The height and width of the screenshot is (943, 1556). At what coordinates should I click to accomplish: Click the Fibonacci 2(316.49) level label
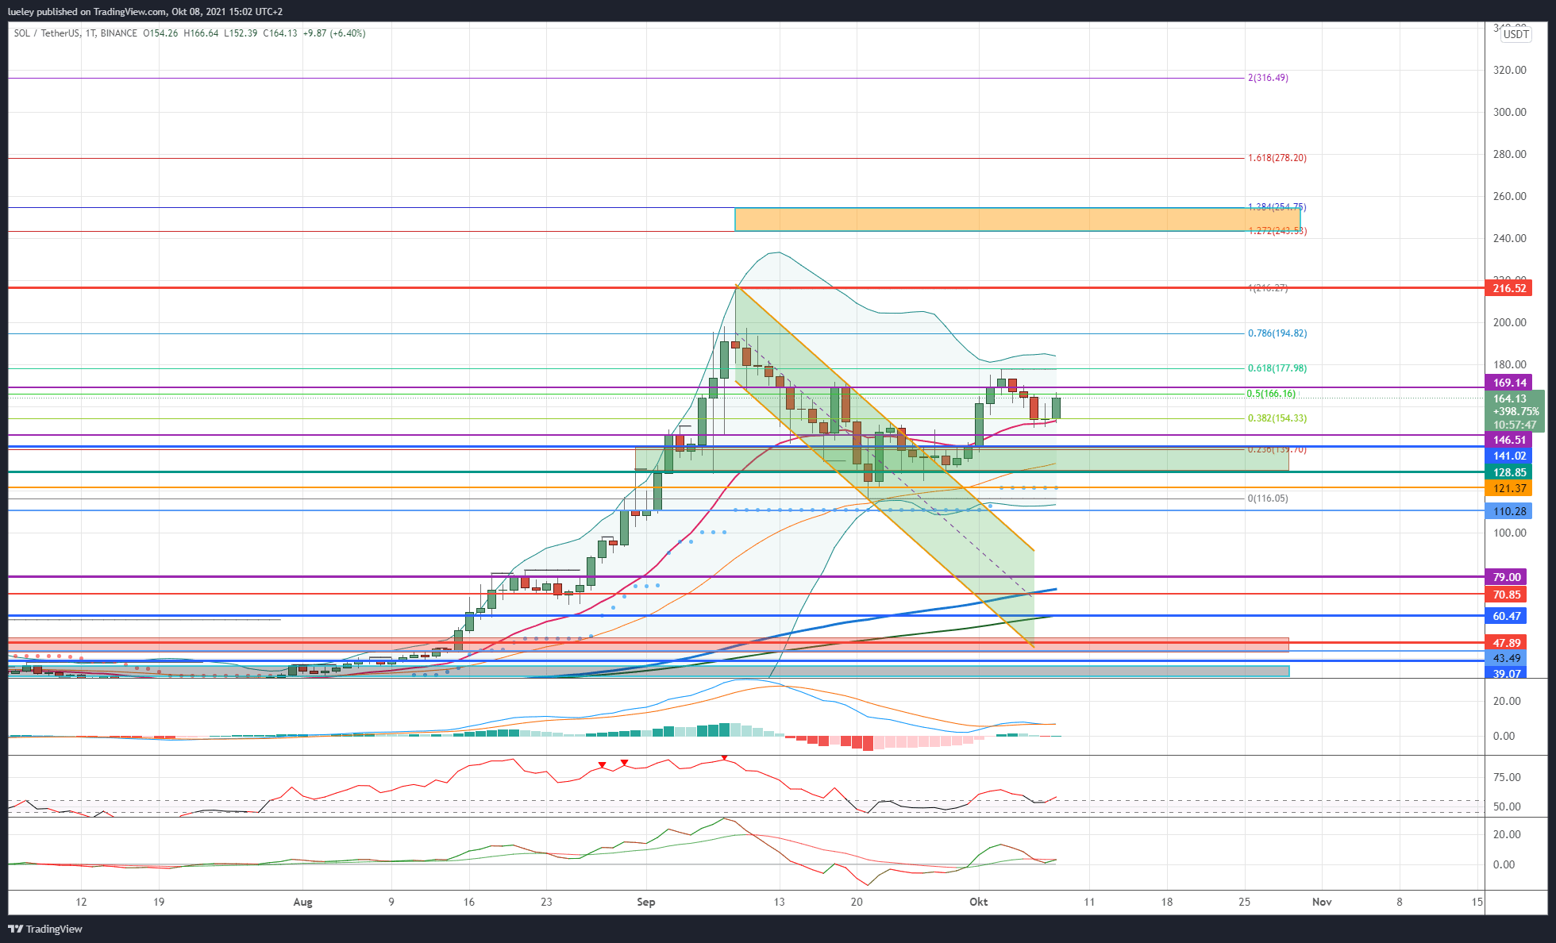1268,78
